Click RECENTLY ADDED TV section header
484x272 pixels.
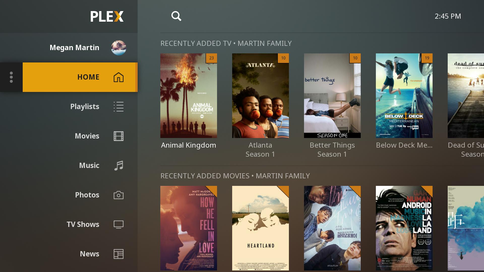coord(226,43)
